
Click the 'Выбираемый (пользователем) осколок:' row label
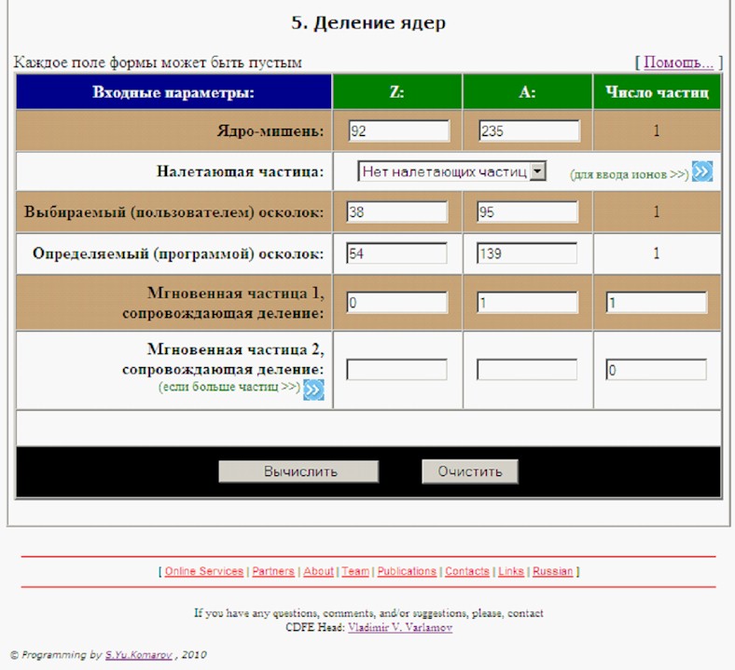(x=173, y=212)
